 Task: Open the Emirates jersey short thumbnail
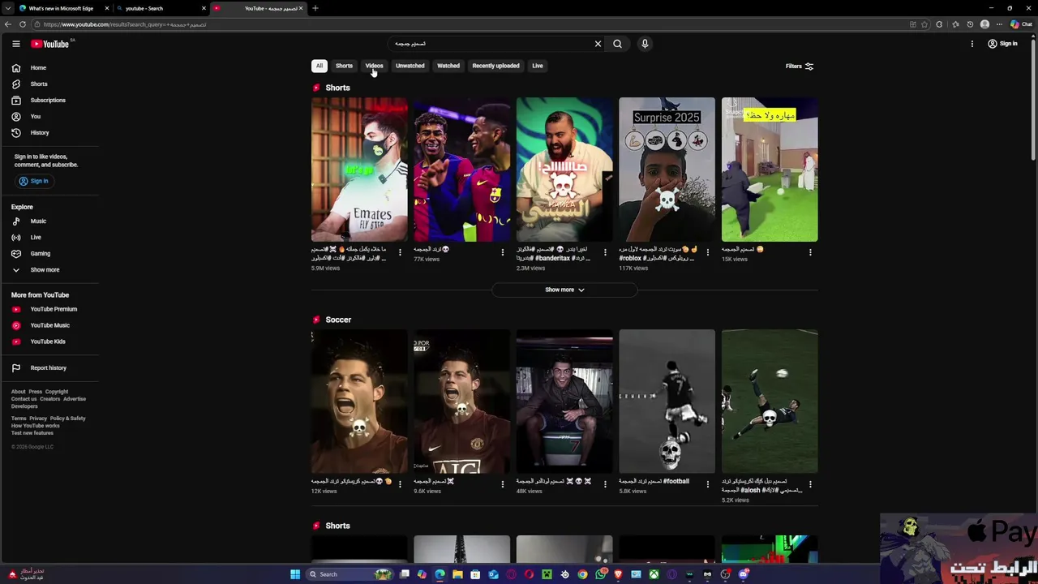359,170
